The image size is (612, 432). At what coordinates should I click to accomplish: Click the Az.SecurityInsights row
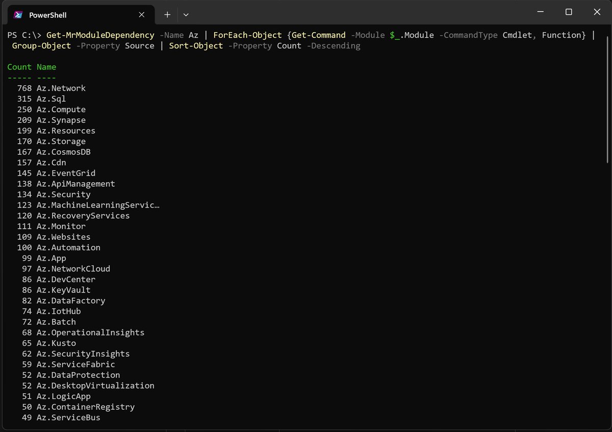[76, 353]
